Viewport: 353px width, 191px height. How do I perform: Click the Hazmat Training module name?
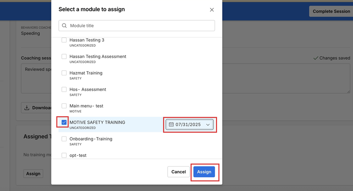point(86,73)
